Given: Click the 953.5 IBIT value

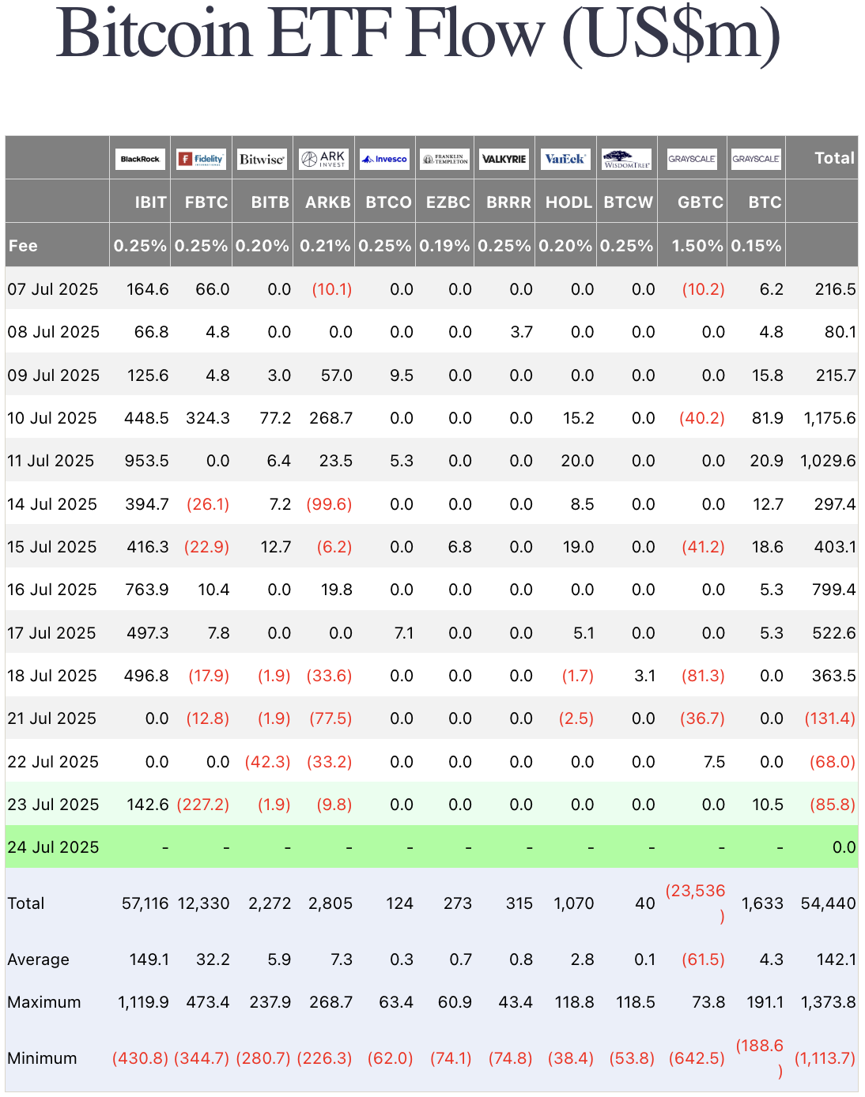Looking at the screenshot, I should [146, 461].
